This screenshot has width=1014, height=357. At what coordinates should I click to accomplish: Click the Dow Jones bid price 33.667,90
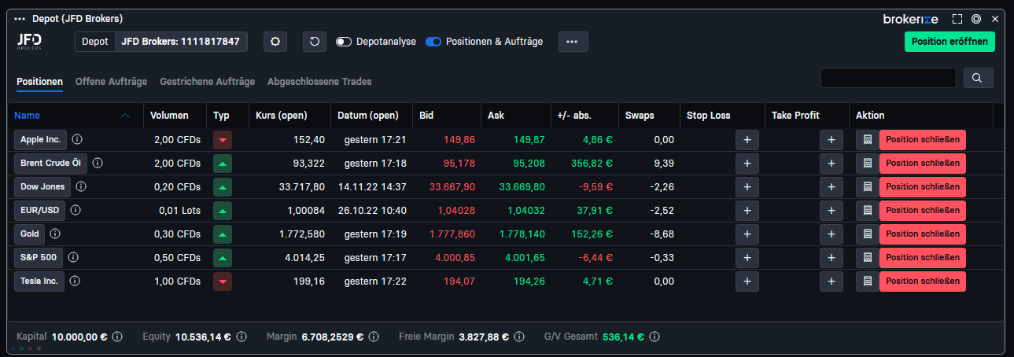[x=452, y=186]
